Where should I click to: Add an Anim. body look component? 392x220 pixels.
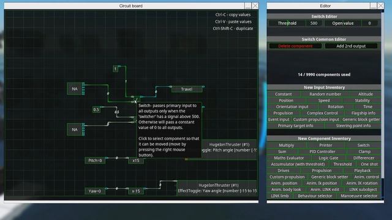(x=286, y=189)
